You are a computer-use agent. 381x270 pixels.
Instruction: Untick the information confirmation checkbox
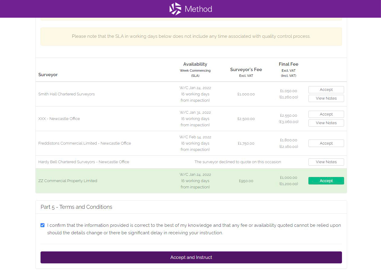tap(43, 225)
